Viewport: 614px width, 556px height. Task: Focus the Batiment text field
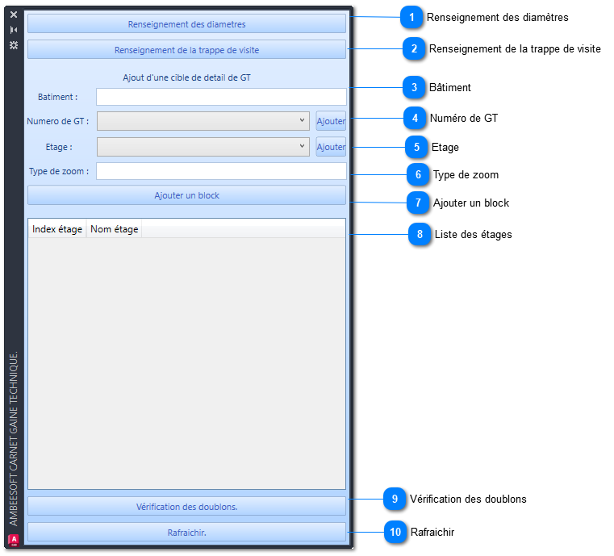coord(221,97)
